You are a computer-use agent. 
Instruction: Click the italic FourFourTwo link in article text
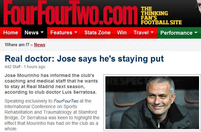[x=66, y=101]
